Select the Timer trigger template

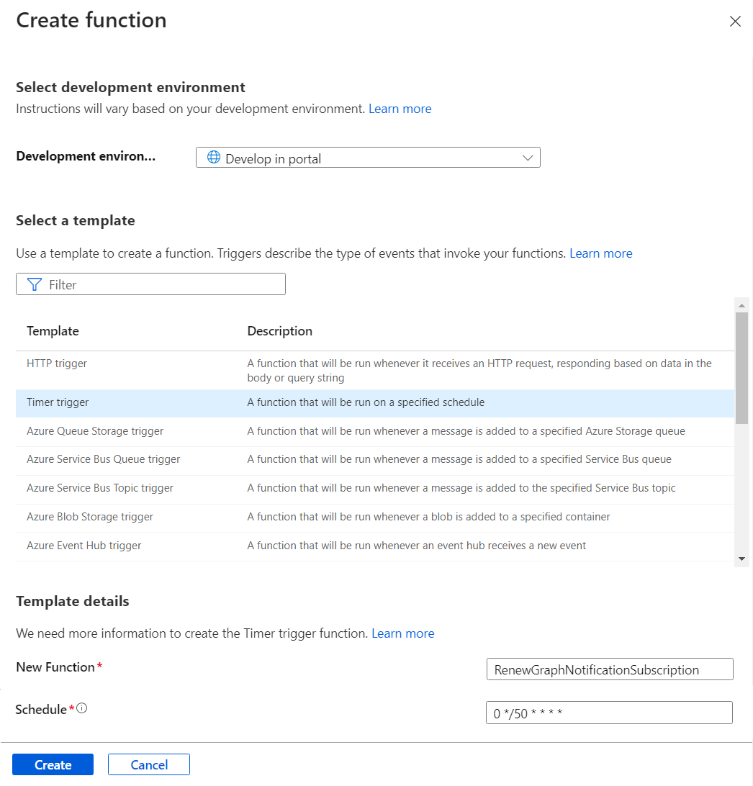point(58,402)
